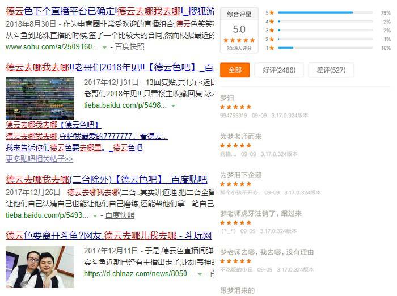Open sub-link 我来告诉你们德云色要去哪里
Image resolution: width=397 pixels, height=296 pixels.
tap(74, 147)
